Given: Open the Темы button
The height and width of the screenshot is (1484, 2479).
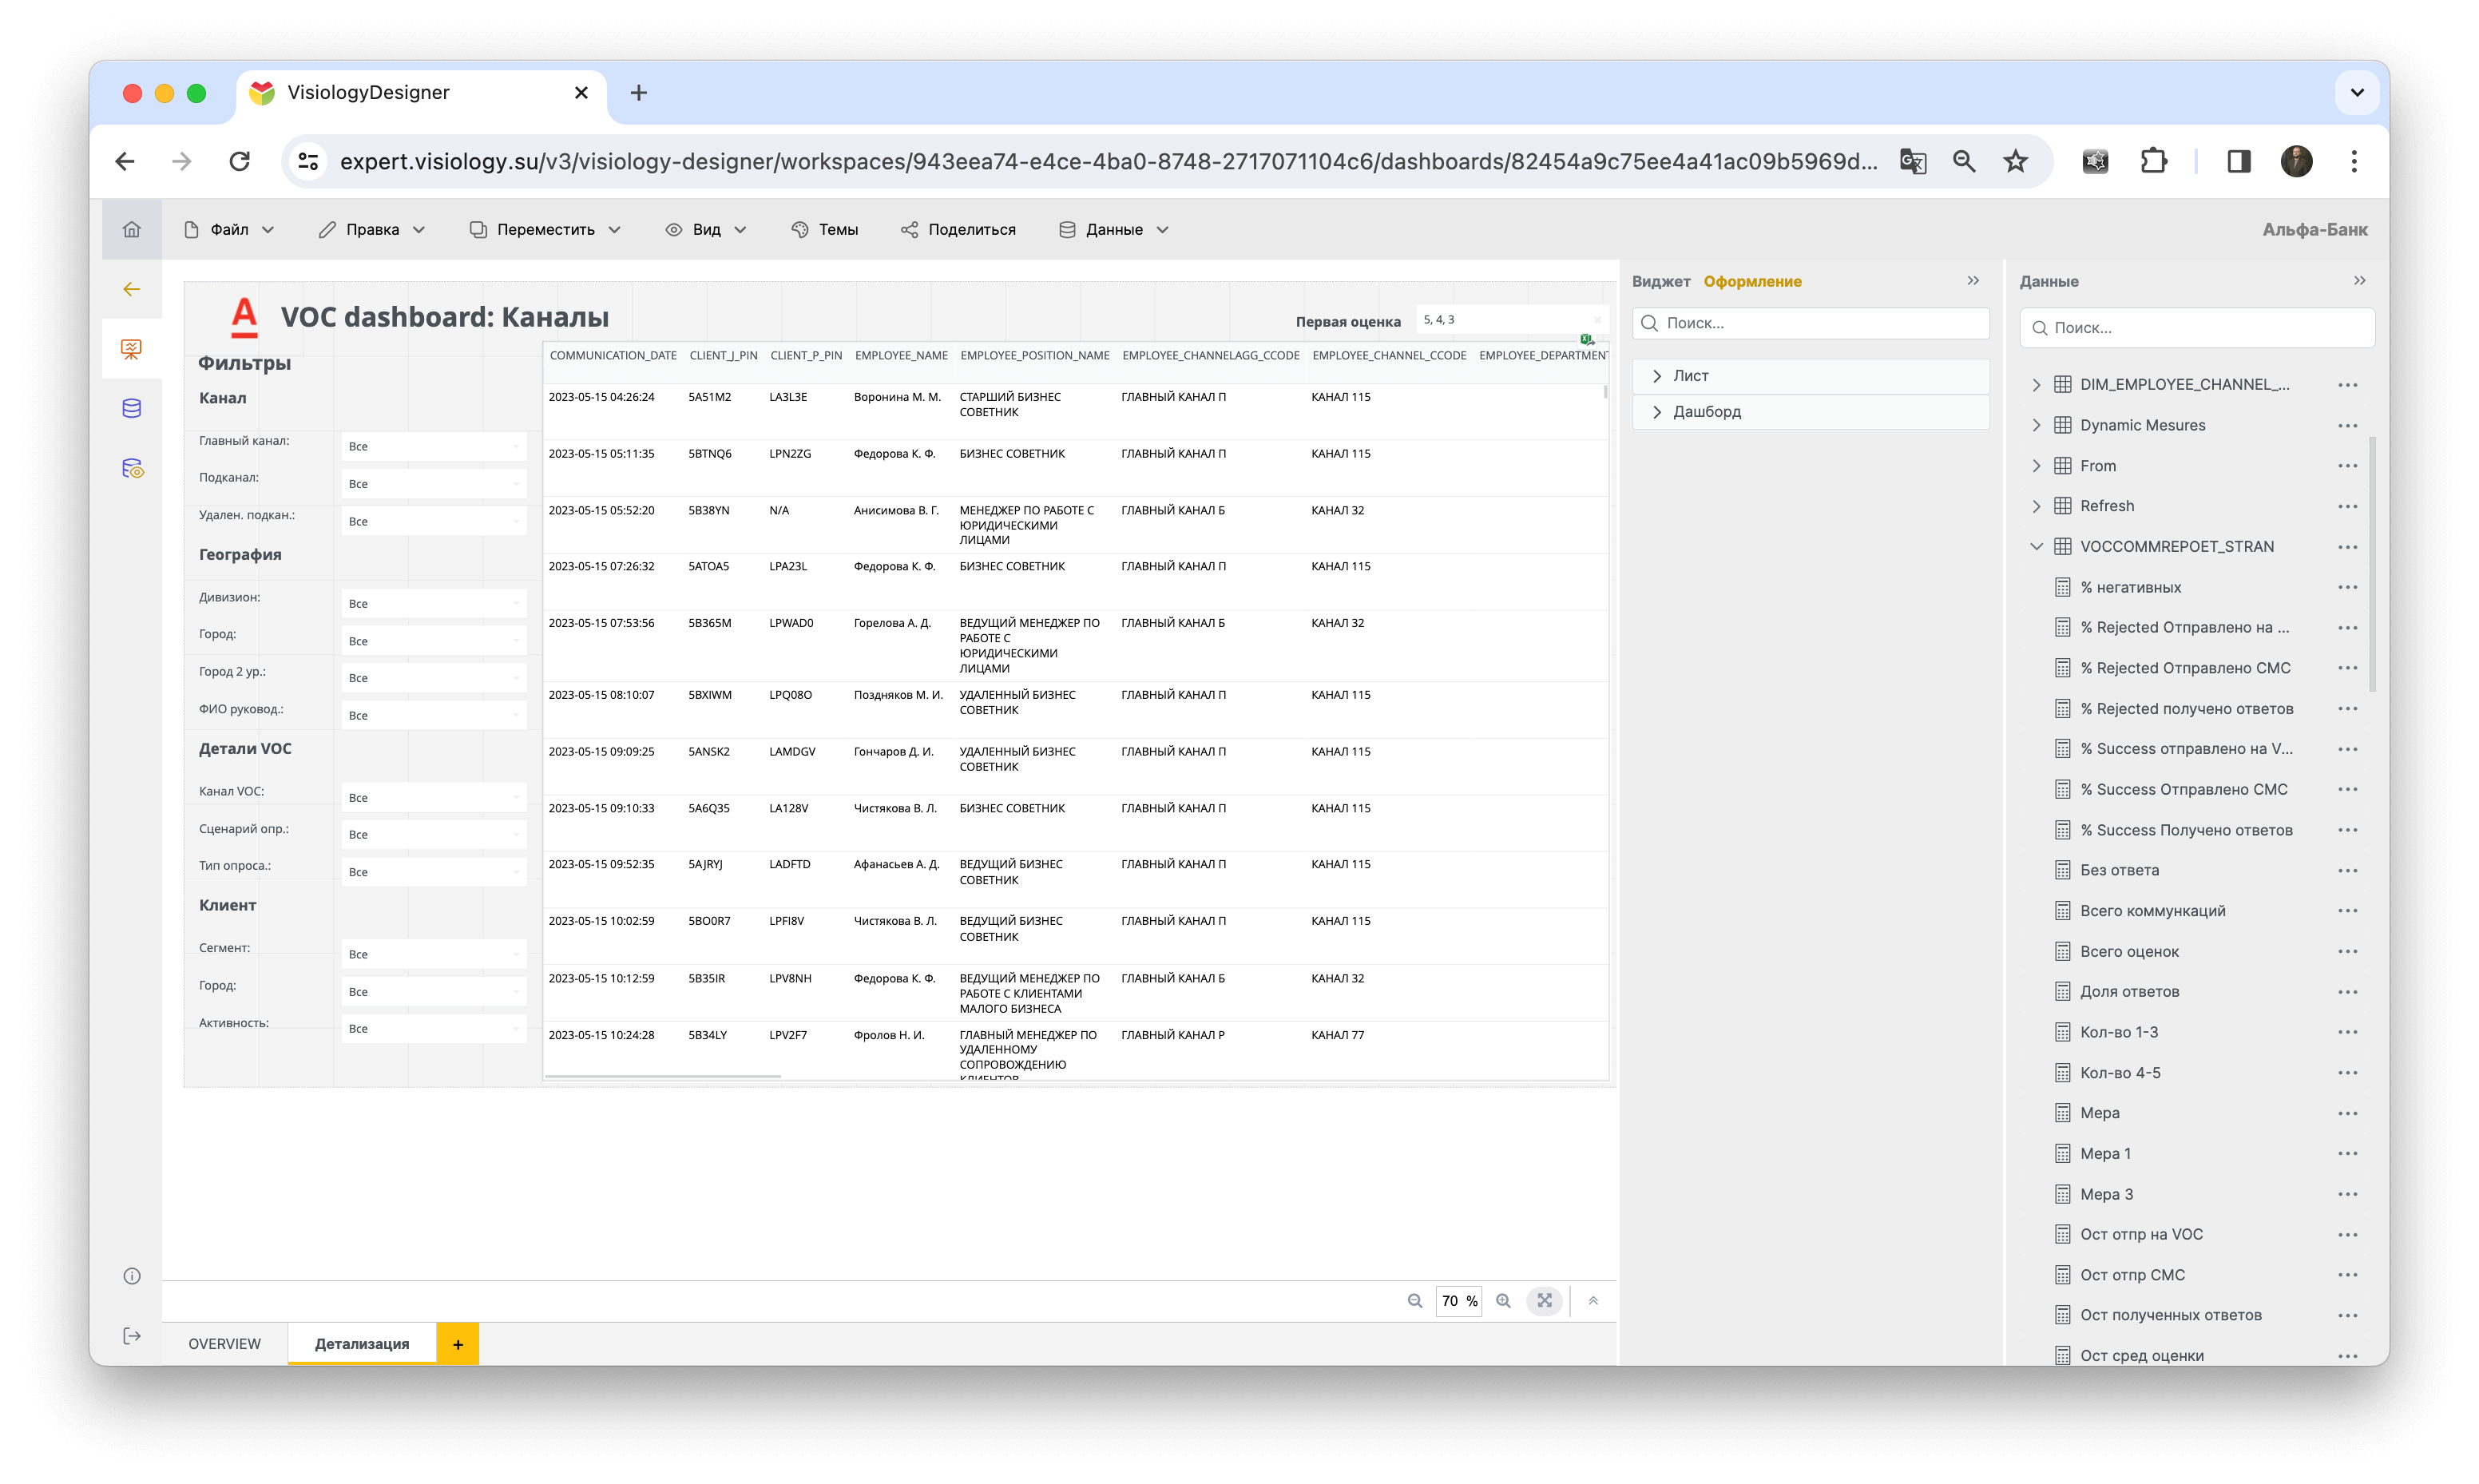Looking at the screenshot, I should (825, 230).
